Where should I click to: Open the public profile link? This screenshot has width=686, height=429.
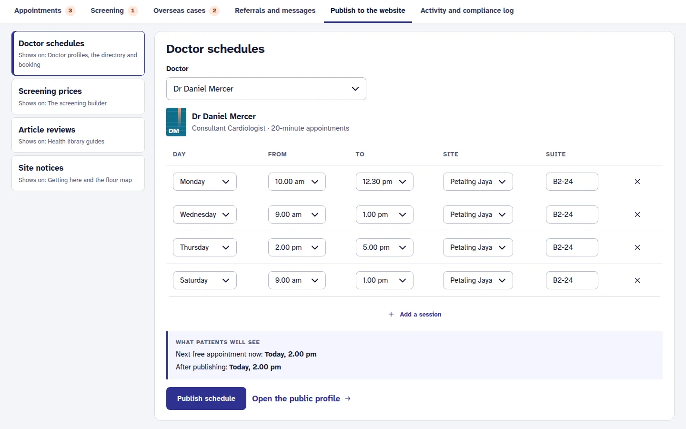point(302,398)
